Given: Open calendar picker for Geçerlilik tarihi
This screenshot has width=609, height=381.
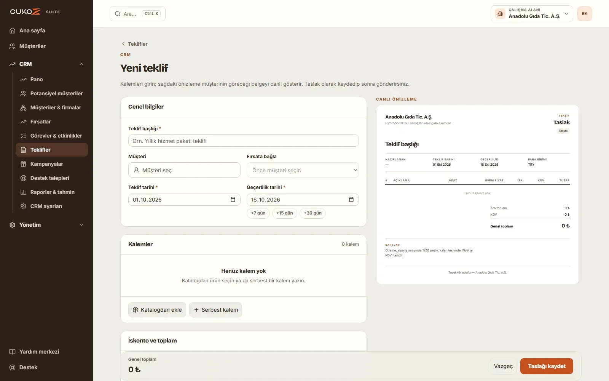Looking at the screenshot, I should 351,200.
